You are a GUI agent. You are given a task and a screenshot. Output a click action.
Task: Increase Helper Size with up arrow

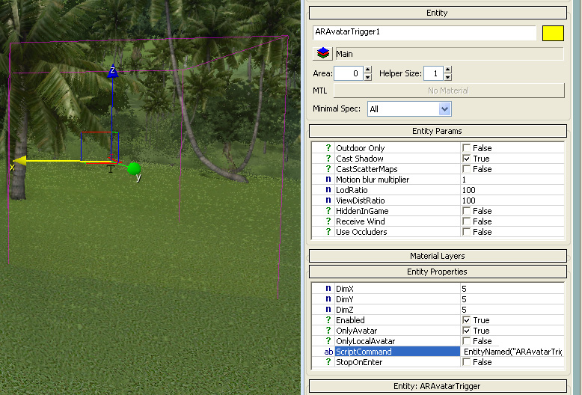(448, 70)
